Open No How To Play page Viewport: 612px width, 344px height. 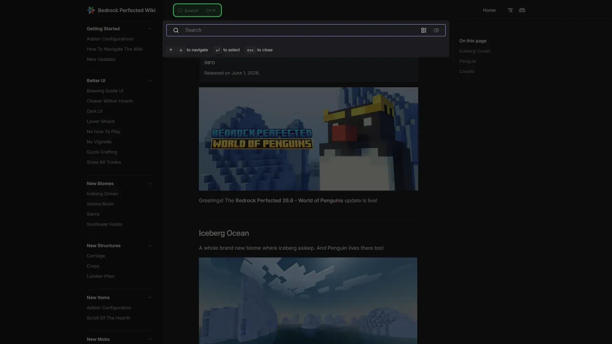tap(103, 132)
